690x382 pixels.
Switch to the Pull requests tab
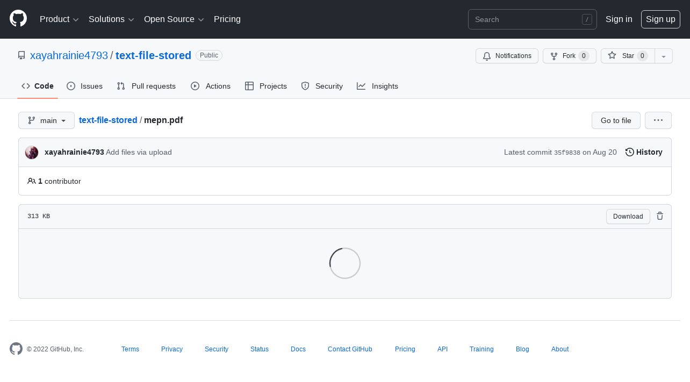point(146,86)
